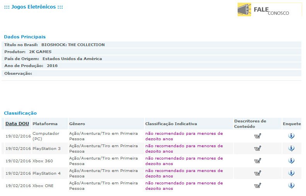Open content descriptors for Xbox ONE row
This screenshot has width=306, height=196.
tap(258, 186)
